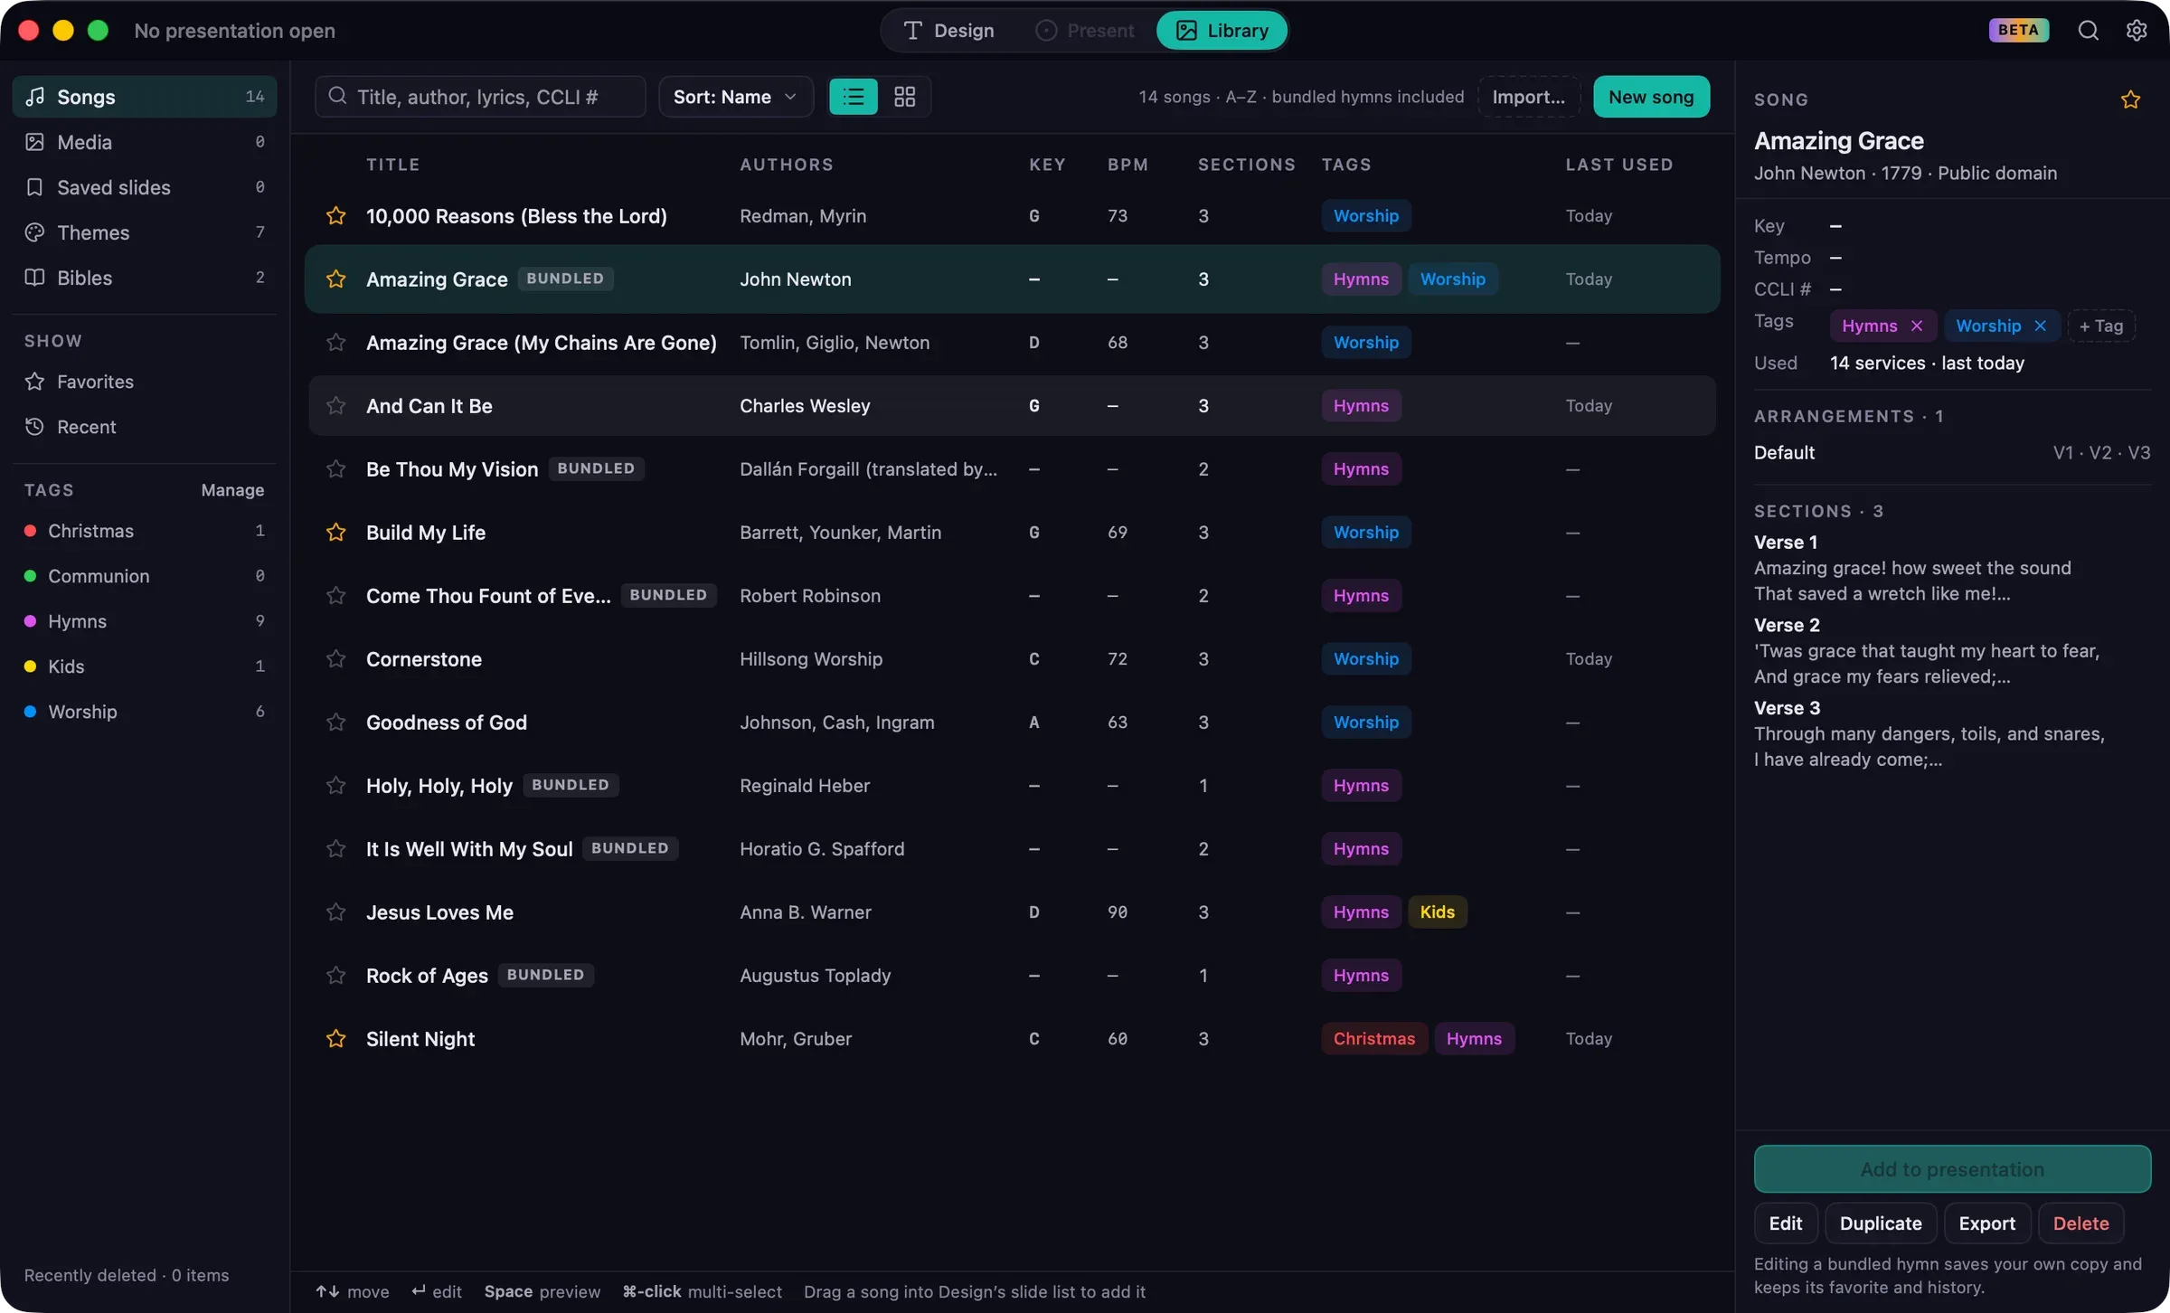Filter by Worship tag in sidebar

pos(145,712)
